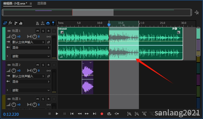Move playhead to next with skip-forward button
This screenshot has width=203, height=119.
[94, 114]
